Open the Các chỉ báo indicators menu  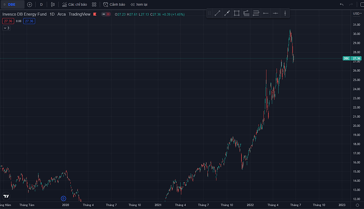coord(74,4)
